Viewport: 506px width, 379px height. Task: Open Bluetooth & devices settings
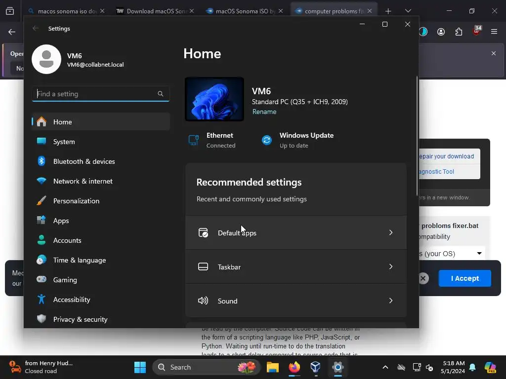pyautogui.click(x=101, y=161)
